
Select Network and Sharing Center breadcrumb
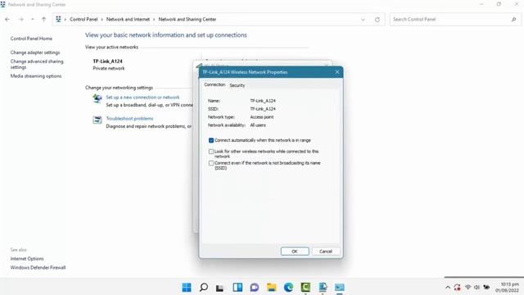coord(187,20)
